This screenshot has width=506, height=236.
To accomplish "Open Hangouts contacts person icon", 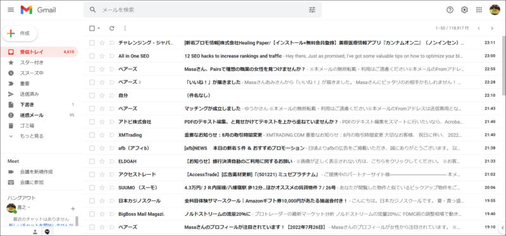I will pos(35,232).
